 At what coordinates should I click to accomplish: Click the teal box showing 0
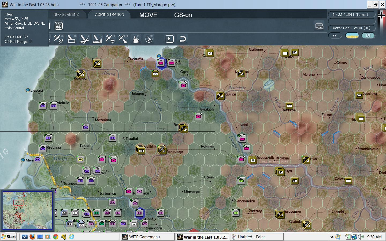[368, 35]
